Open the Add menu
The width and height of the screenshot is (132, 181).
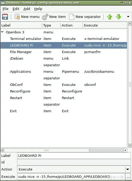pyautogui.click(x=27, y=9)
